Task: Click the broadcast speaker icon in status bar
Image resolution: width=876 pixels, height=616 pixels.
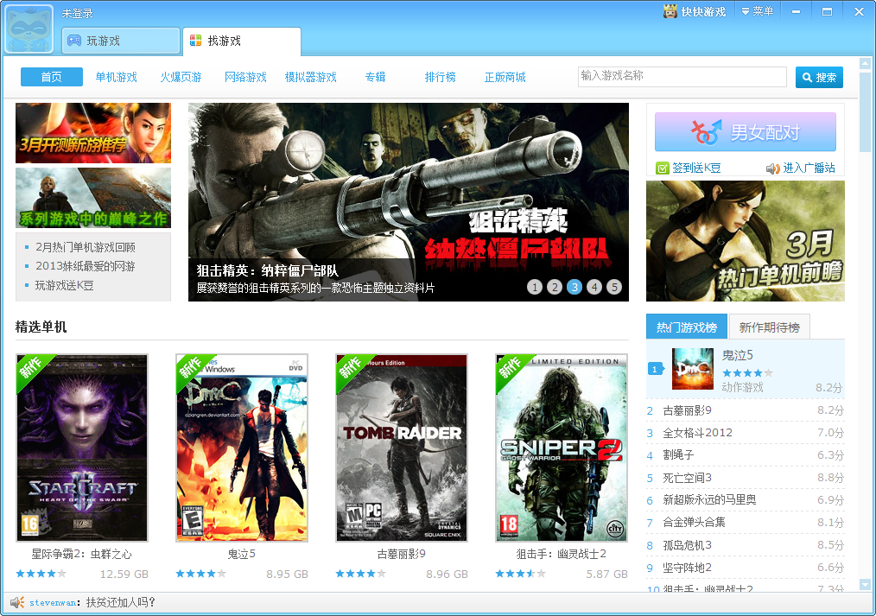Action: click(17, 602)
